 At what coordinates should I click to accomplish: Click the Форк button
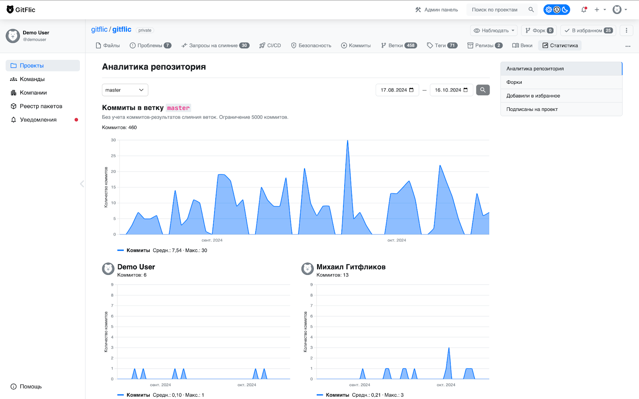pyautogui.click(x=539, y=30)
